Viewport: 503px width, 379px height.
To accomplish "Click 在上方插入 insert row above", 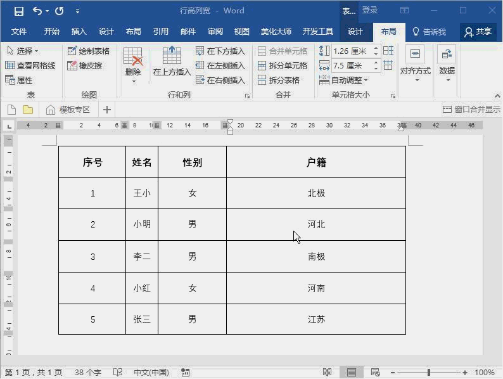I will [x=172, y=61].
